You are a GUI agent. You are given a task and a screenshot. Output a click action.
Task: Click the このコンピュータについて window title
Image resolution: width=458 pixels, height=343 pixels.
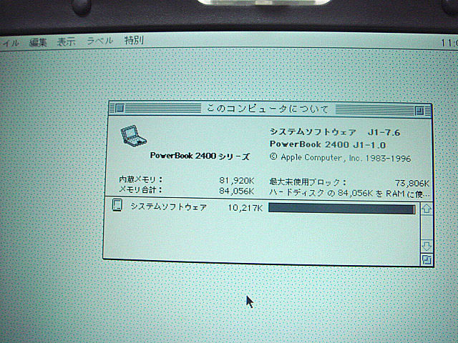[x=268, y=109]
